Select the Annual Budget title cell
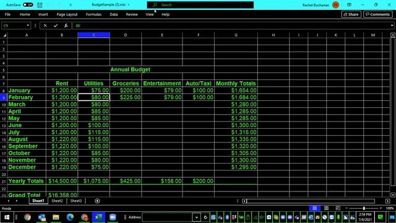Viewport: 396px width, 223px height. tap(130, 69)
